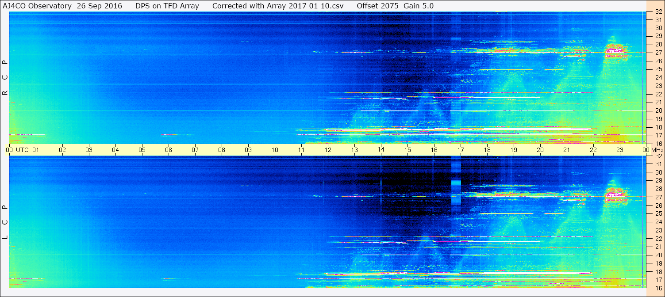Click 24 MHz tick on RCP frequency scale
The image size is (665, 297).
click(x=658, y=77)
